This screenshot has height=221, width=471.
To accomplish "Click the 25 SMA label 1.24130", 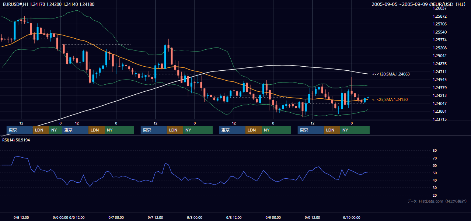I will click(390, 99).
